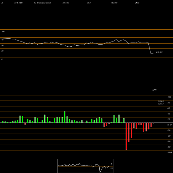Screen dimensions: 173x173
Task: Click the MR axis label 80
Action: tap(169, 102)
